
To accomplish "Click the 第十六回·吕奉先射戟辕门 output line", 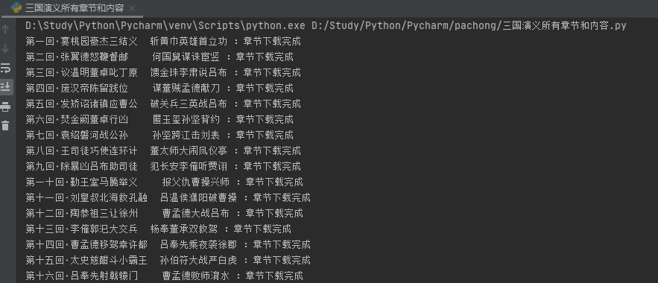I will [164, 276].
